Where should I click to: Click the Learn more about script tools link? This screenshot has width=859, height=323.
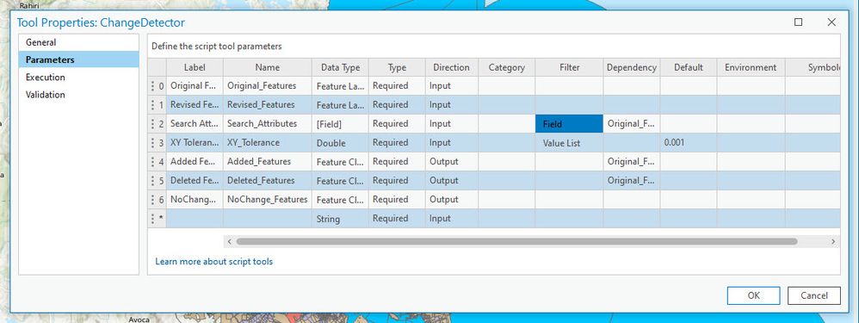pos(213,262)
